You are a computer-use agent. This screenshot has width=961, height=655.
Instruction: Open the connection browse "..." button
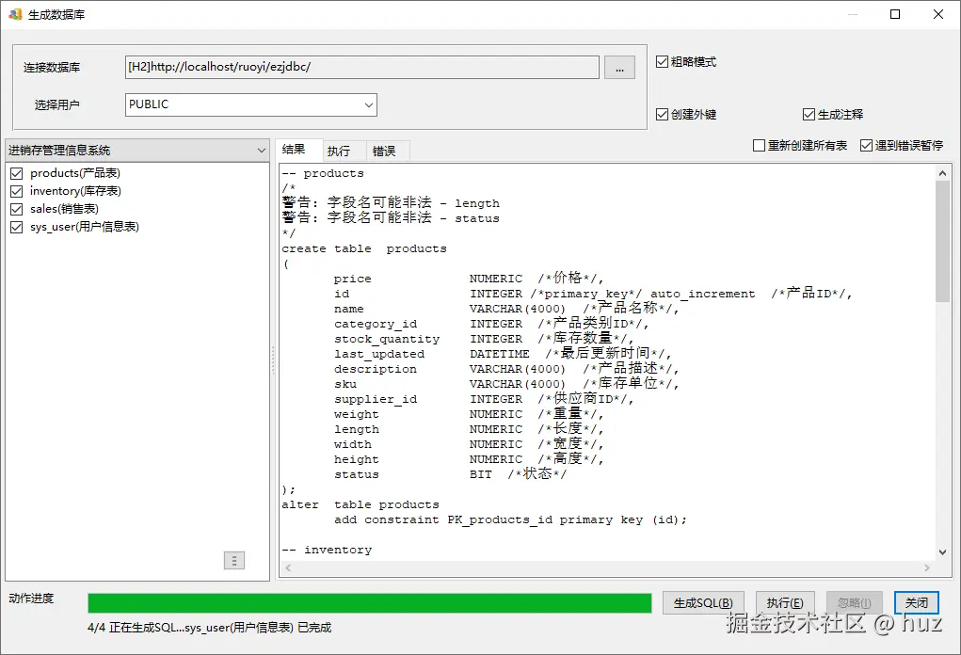pos(619,68)
